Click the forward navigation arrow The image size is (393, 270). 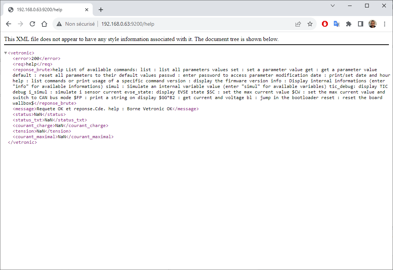click(20, 24)
